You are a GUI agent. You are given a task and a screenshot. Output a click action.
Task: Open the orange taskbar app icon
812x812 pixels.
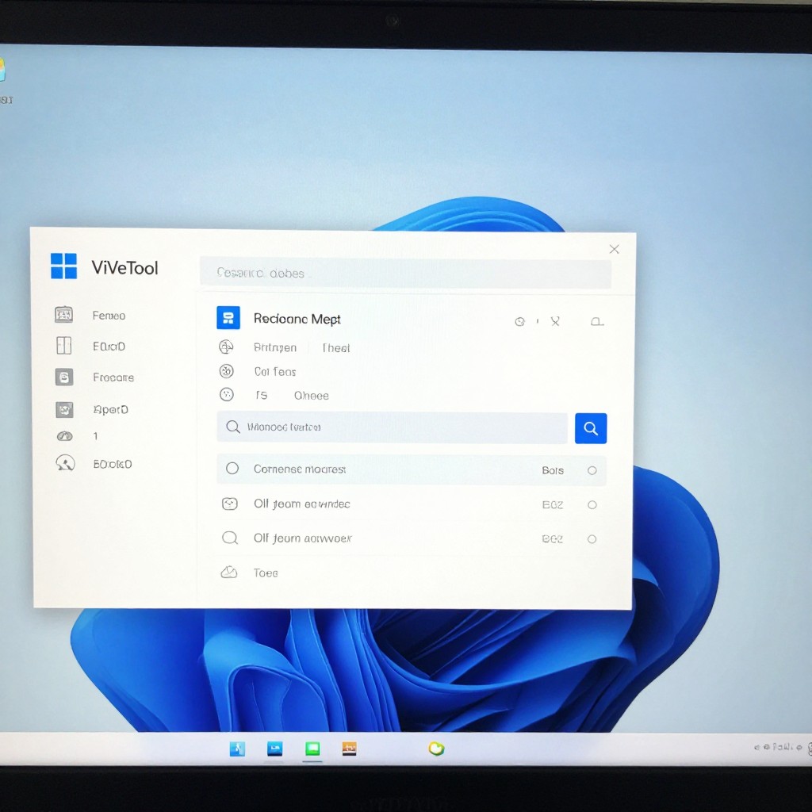(350, 749)
